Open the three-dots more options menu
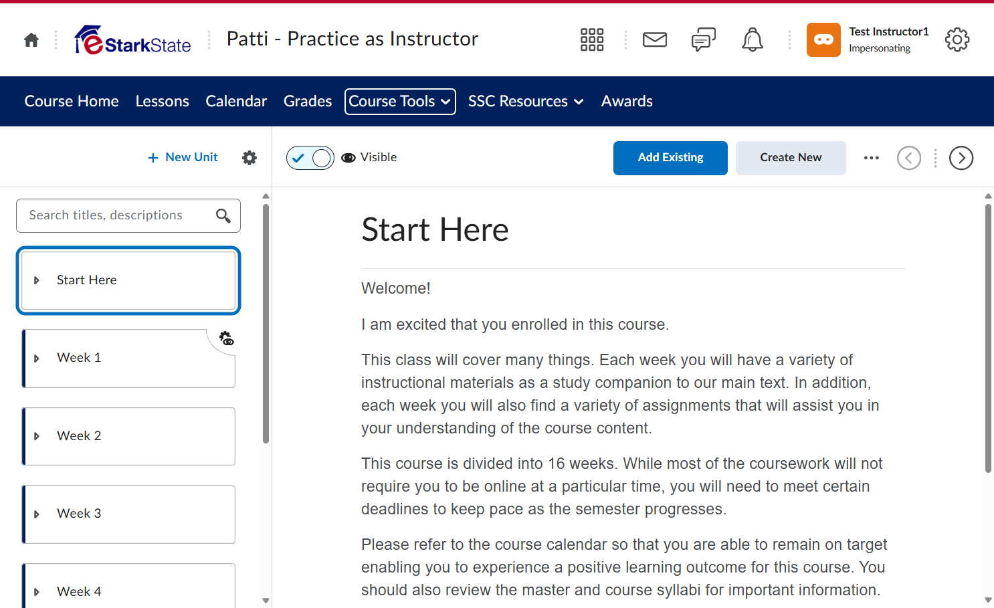 click(x=872, y=158)
